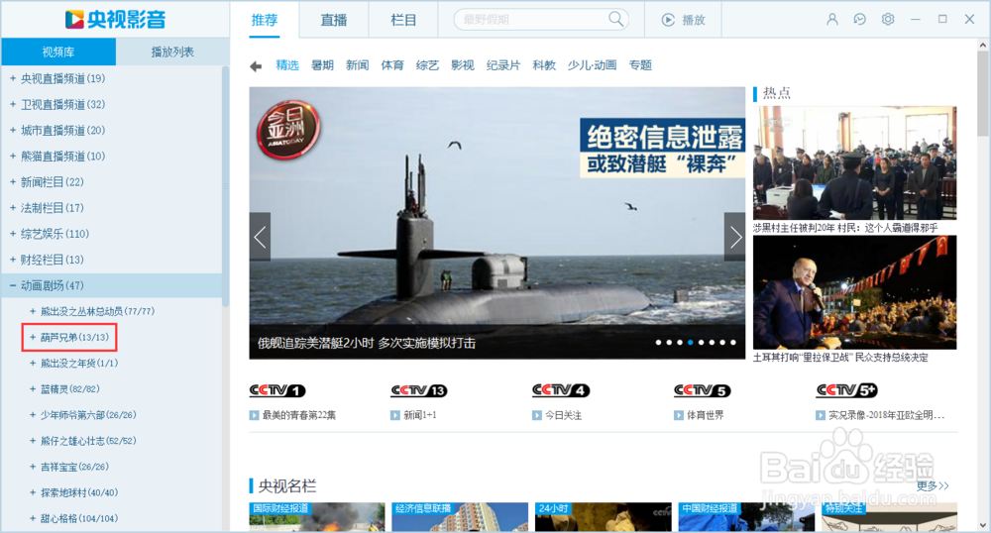This screenshot has width=991, height=533.
Task: Play 新闻1+1 via its play icon
Action: 395,415
